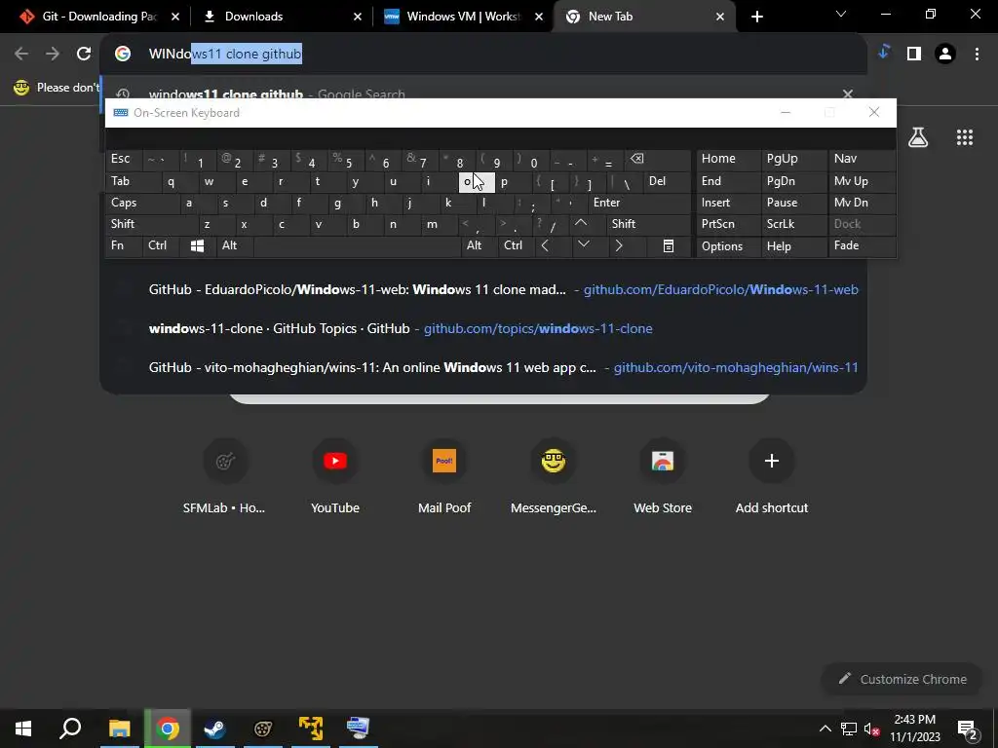This screenshot has width=998, height=748.
Task: Toggle the left Ctrl key
Action: (161, 245)
